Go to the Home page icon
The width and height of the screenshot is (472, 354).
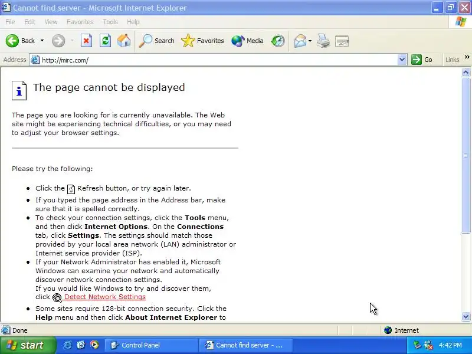tap(124, 41)
